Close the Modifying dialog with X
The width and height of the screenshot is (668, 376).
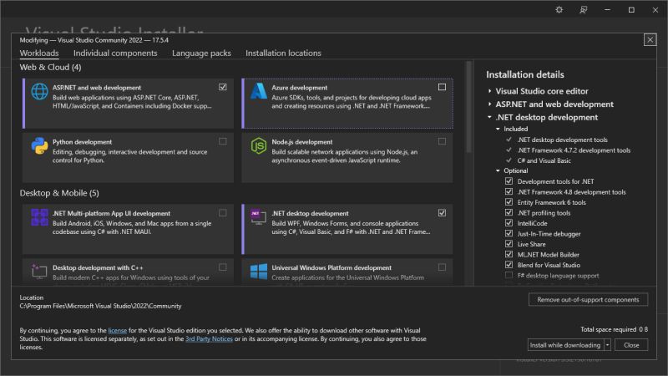650,40
